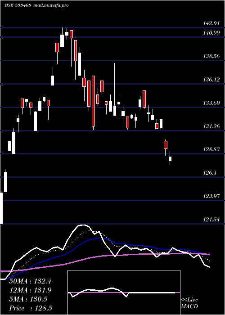
Task: Click the 128.83 price level label
Action: tap(211, 149)
